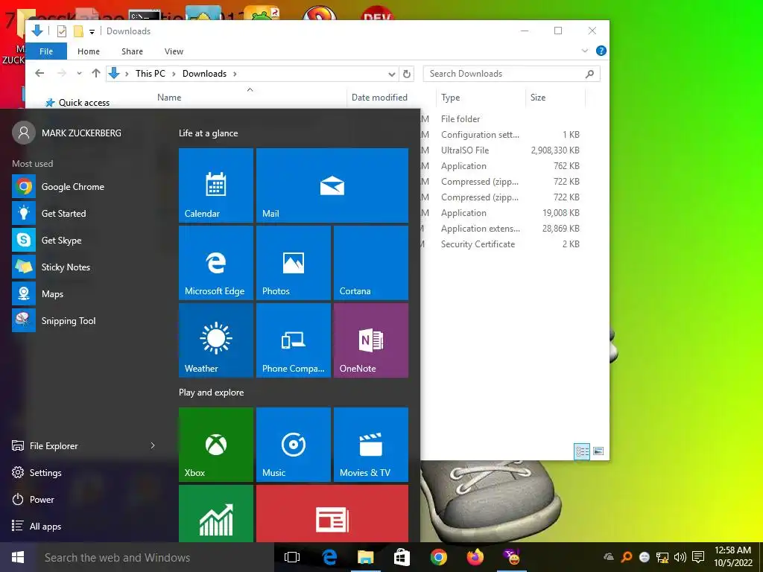The width and height of the screenshot is (763, 572).
Task: Switch to Details view layout button
Action: coord(582,451)
